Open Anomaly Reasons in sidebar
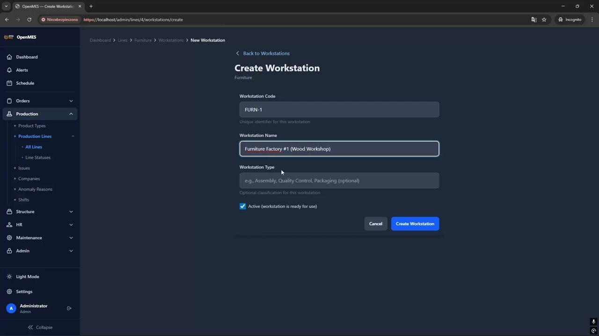Viewport: 599px width, 336px height. click(35, 189)
